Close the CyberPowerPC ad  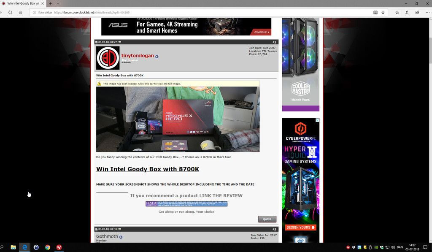(x=317, y=120)
